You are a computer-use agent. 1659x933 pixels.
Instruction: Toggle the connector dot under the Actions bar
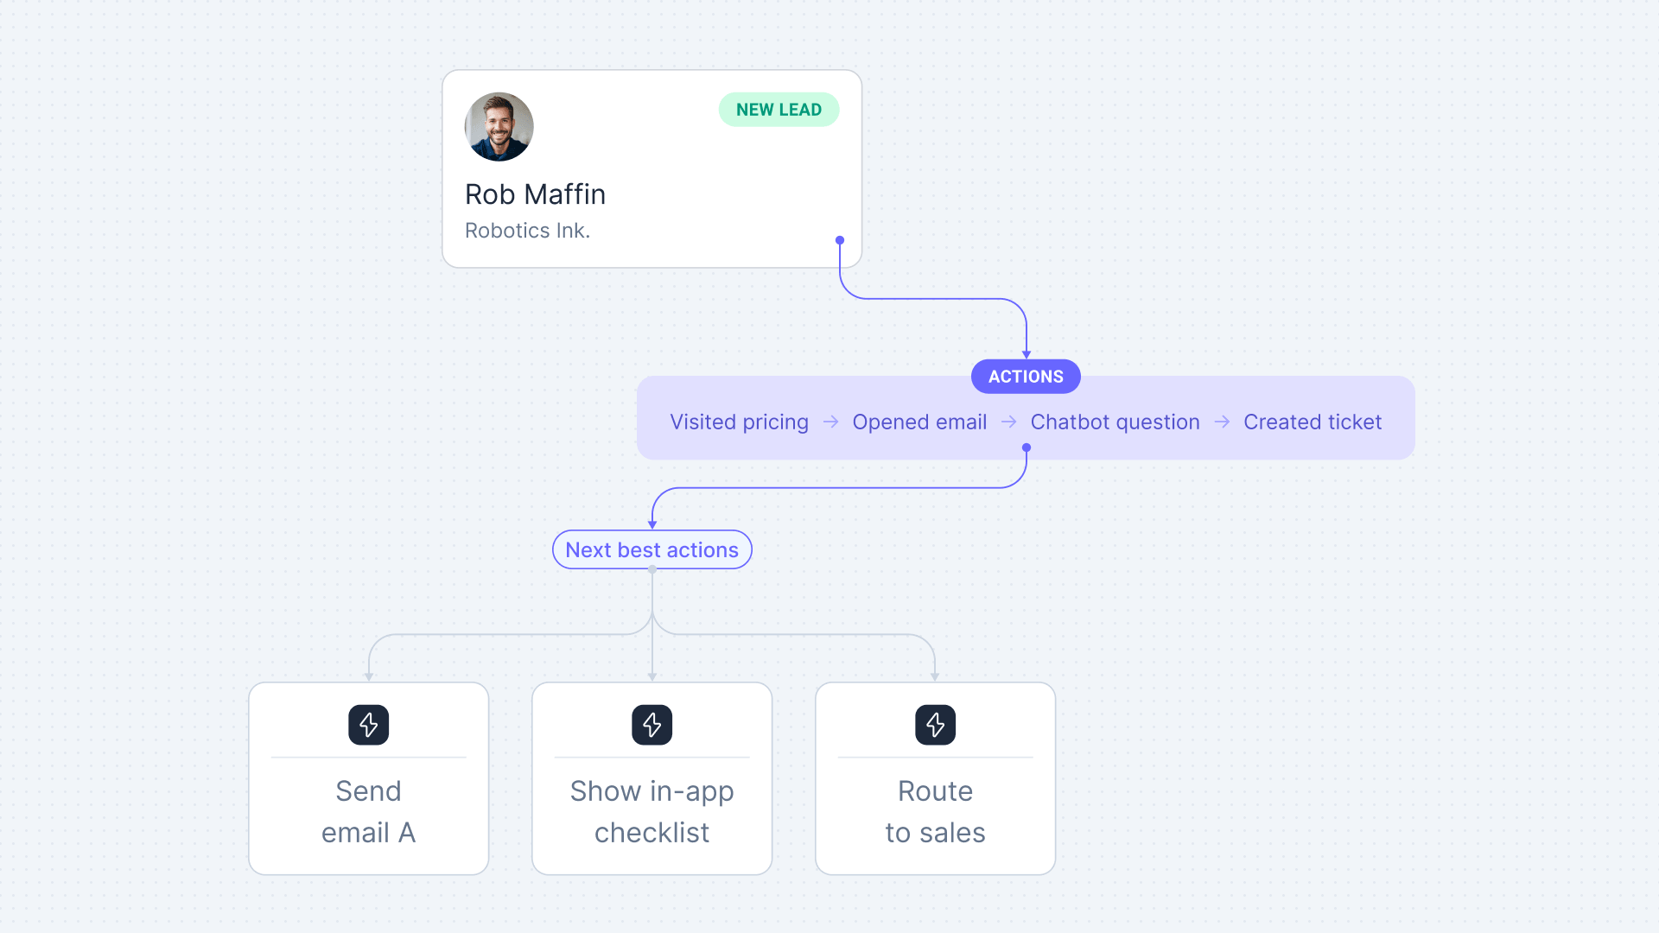click(x=1027, y=447)
